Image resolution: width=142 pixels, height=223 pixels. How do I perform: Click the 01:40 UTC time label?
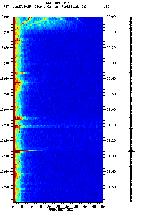click(111, 172)
